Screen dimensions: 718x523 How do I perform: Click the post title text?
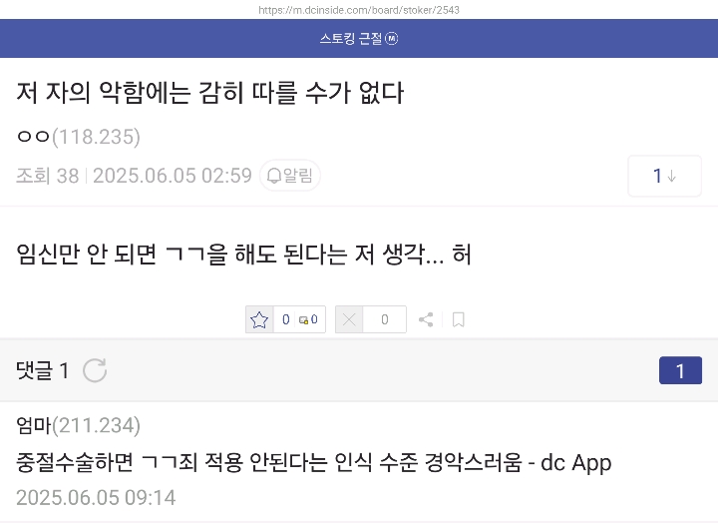click(x=210, y=92)
